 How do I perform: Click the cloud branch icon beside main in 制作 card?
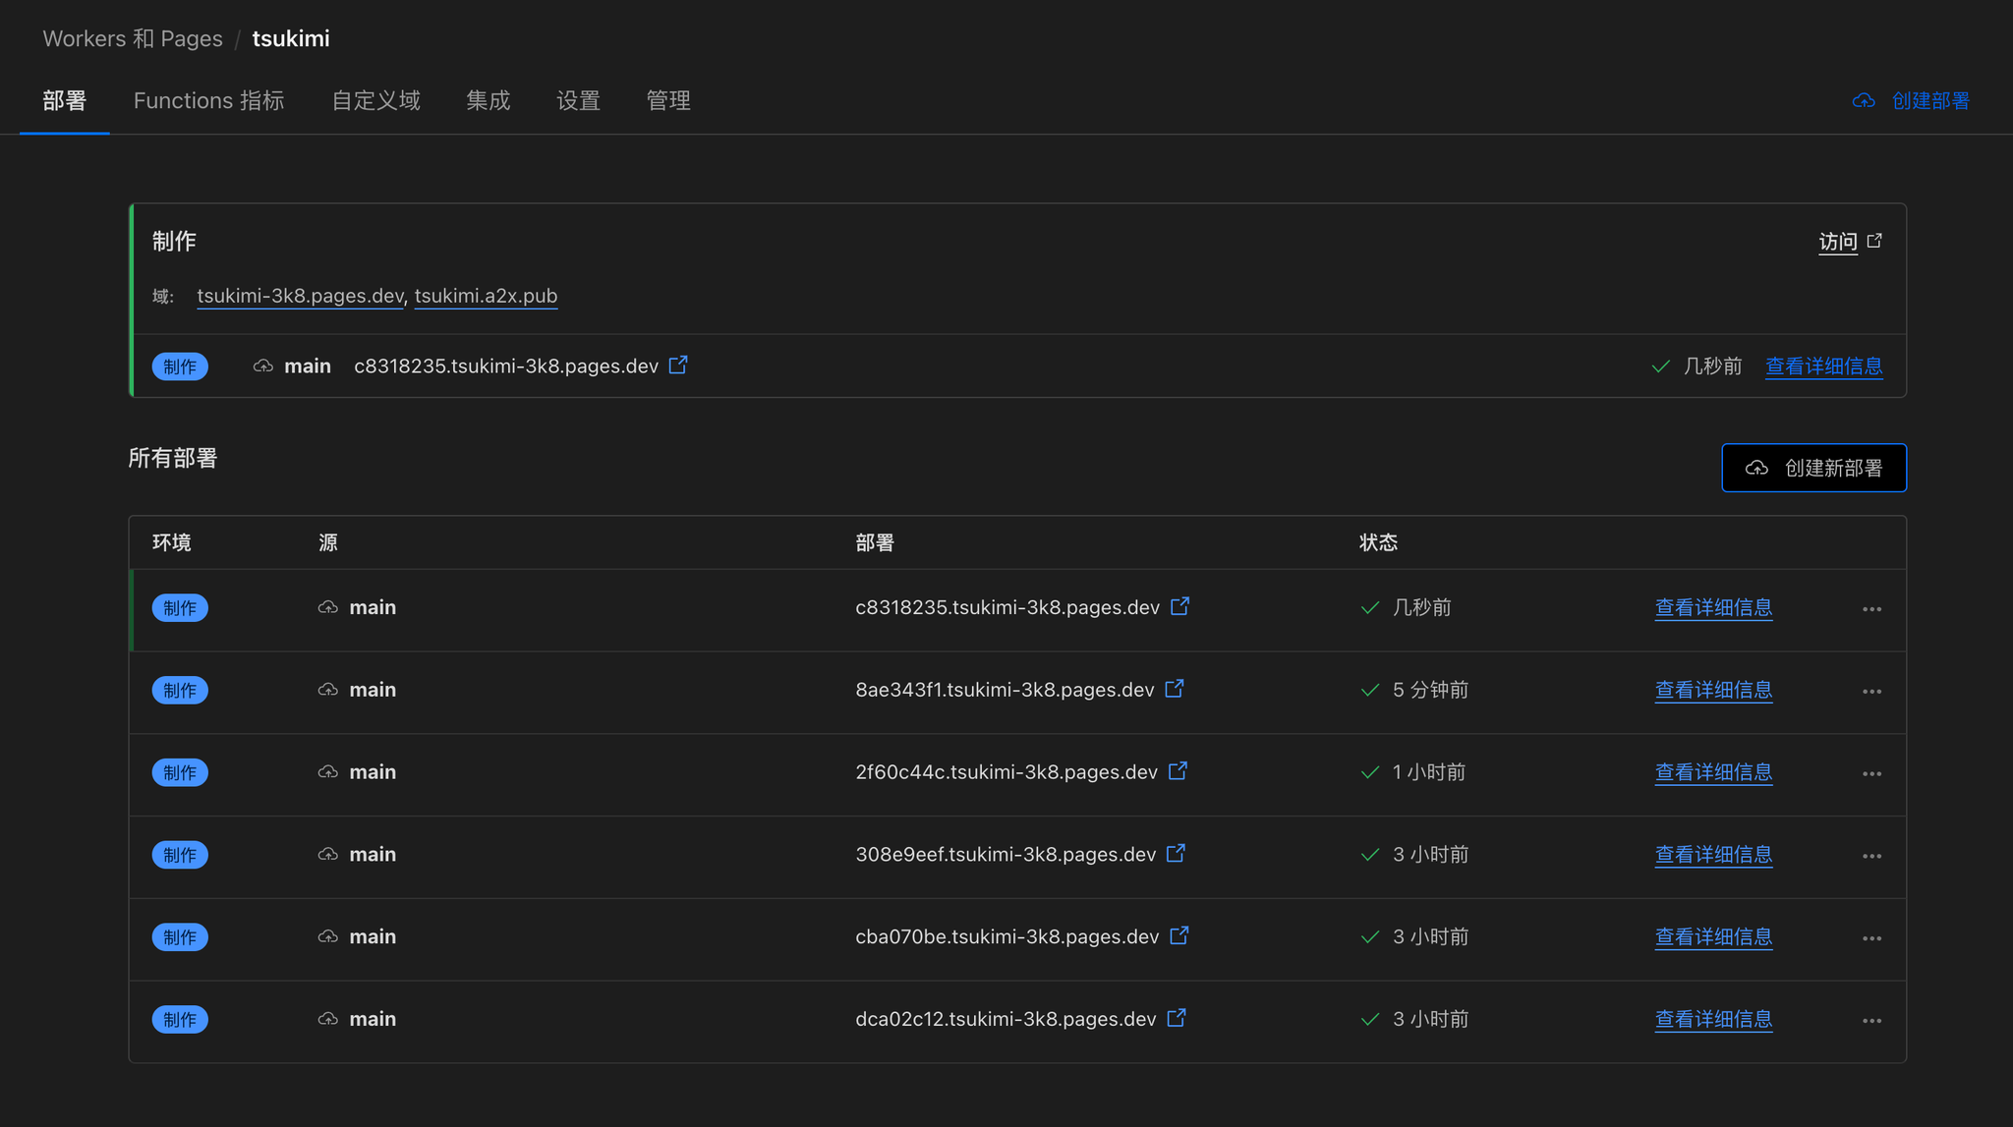click(262, 366)
